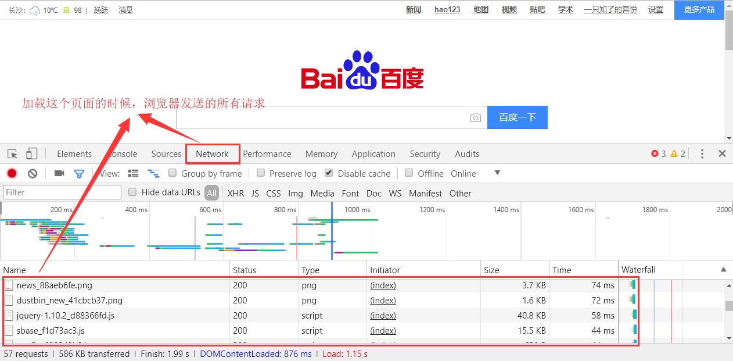Click the network Filter text field
733x361 pixels.
tap(62, 192)
